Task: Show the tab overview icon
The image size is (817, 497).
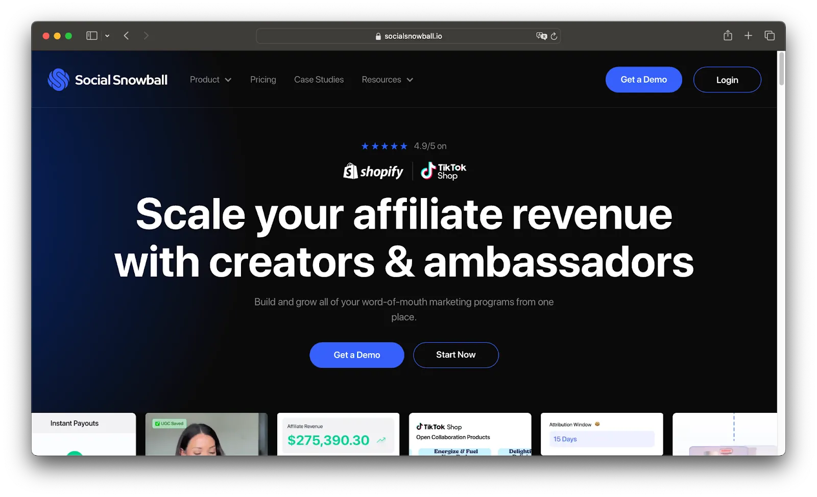Action: pos(770,36)
